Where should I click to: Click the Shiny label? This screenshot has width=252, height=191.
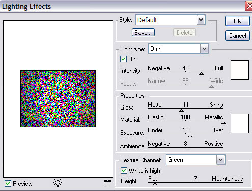click(216, 105)
